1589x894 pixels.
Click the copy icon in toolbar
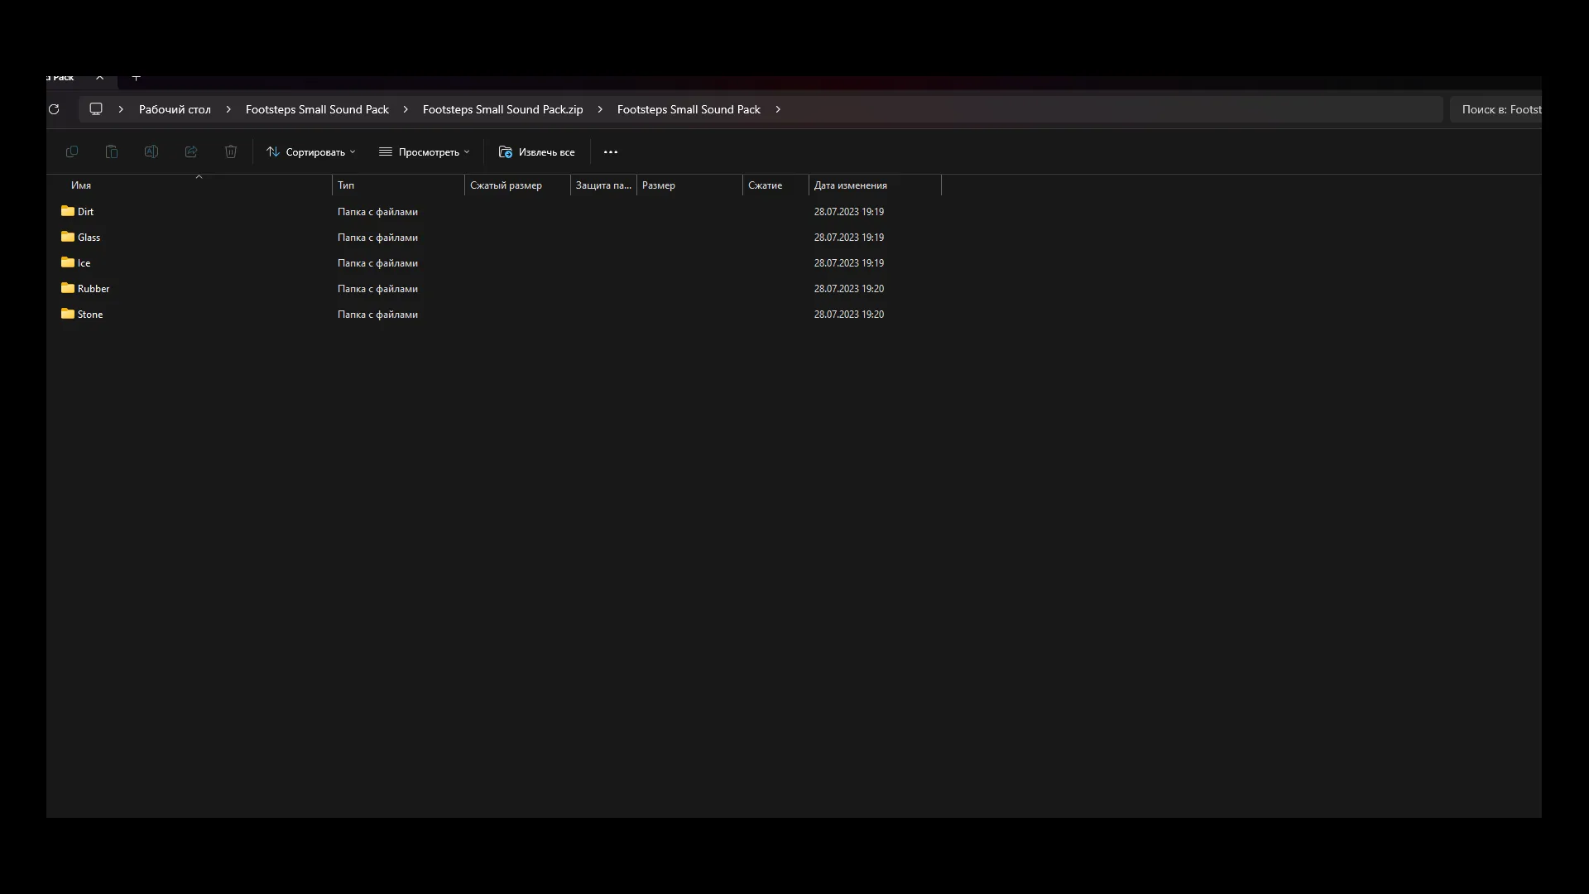point(72,151)
